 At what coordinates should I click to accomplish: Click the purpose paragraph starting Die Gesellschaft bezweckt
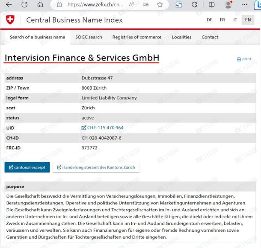click(130, 216)
